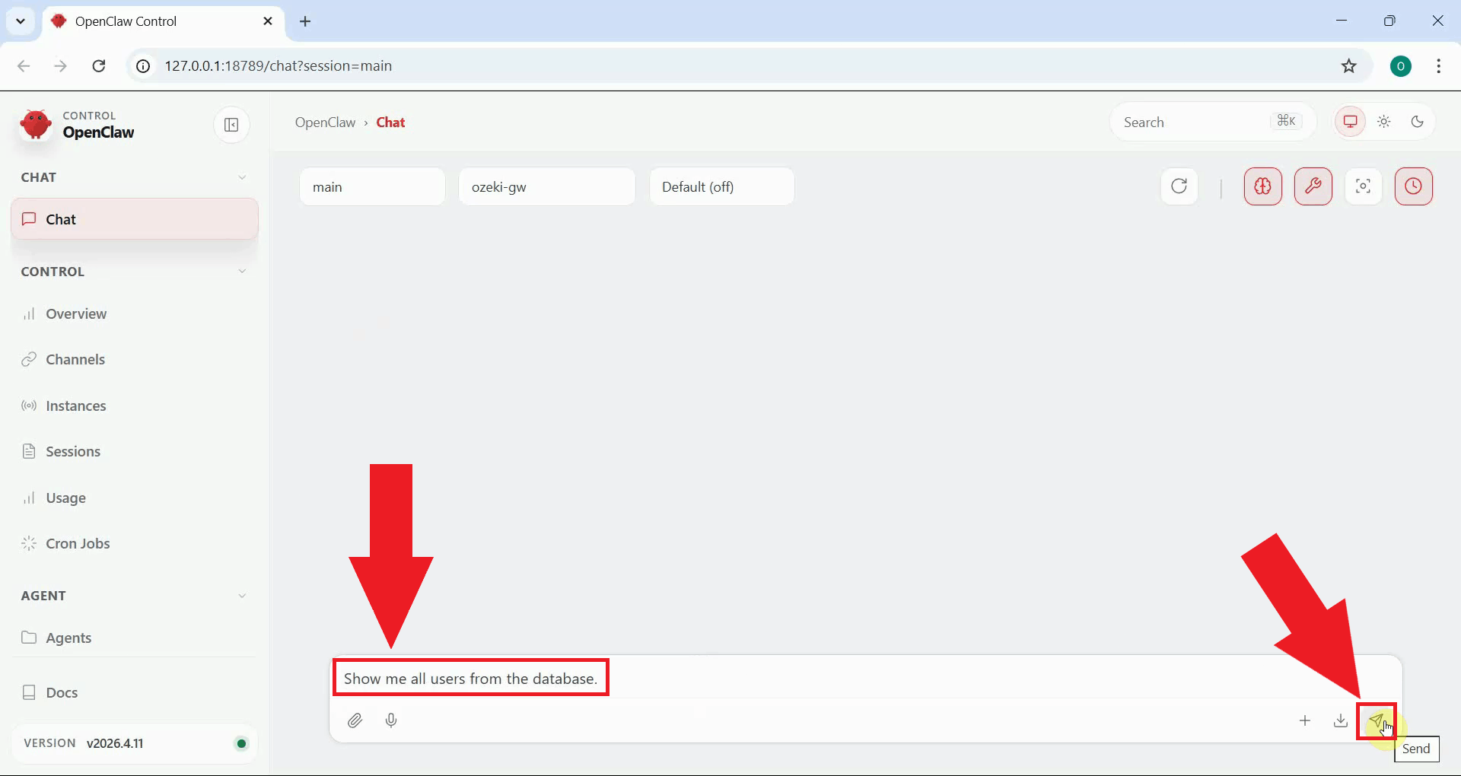Open the Chat page in sidebar
The height and width of the screenshot is (776, 1461).
(135, 219)
